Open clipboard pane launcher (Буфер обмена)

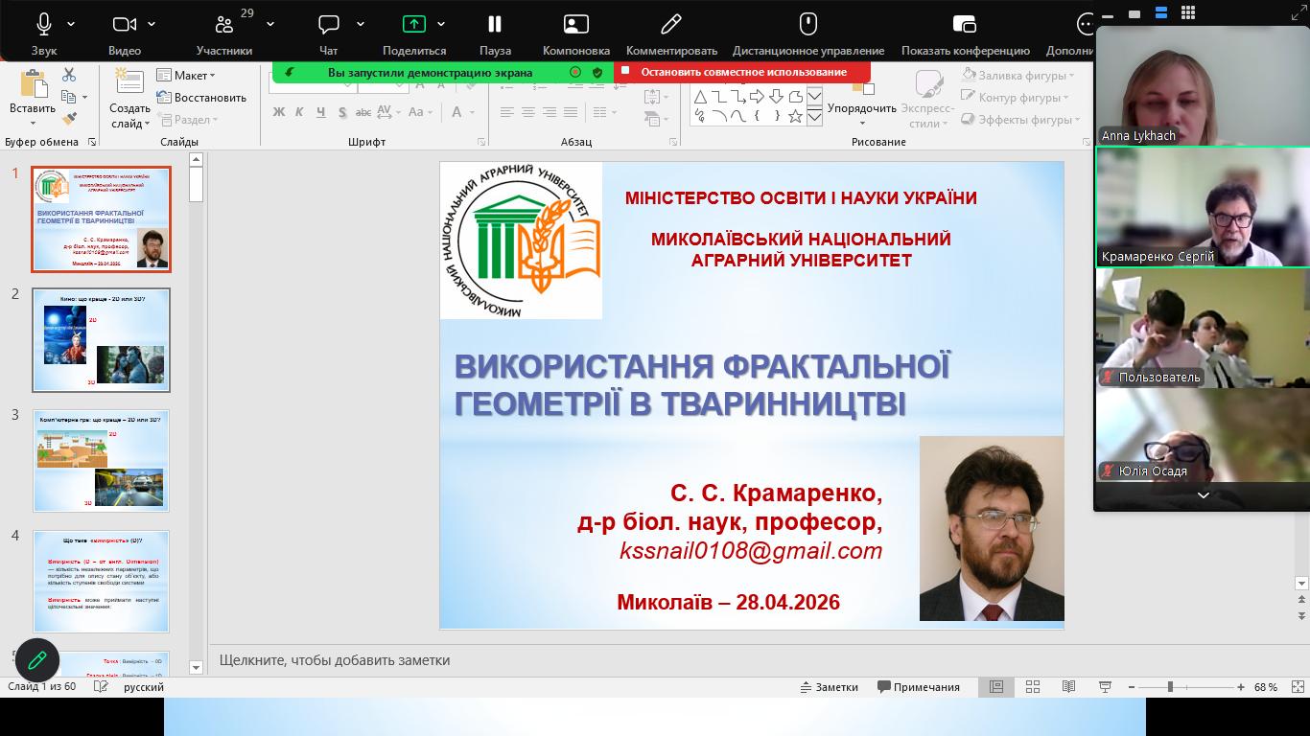[92, 142]
